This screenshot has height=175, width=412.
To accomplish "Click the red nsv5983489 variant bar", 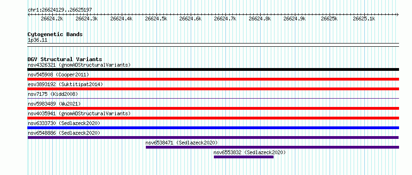I will [x=213, y=108].
